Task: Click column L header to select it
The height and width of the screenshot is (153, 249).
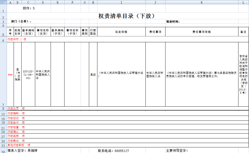Action: [243, 2]
